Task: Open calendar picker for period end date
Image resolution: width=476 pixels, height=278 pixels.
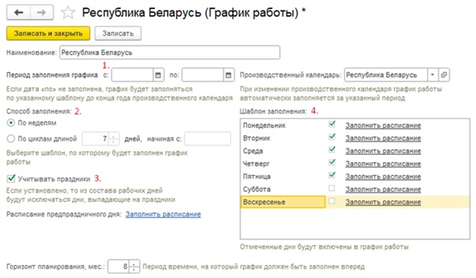Action: (x=228, y=75)
